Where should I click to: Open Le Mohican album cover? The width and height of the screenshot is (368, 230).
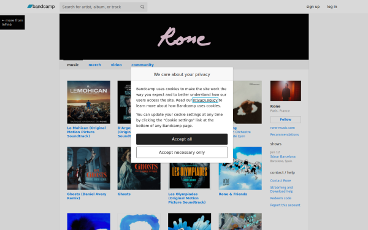coord(89,102)
